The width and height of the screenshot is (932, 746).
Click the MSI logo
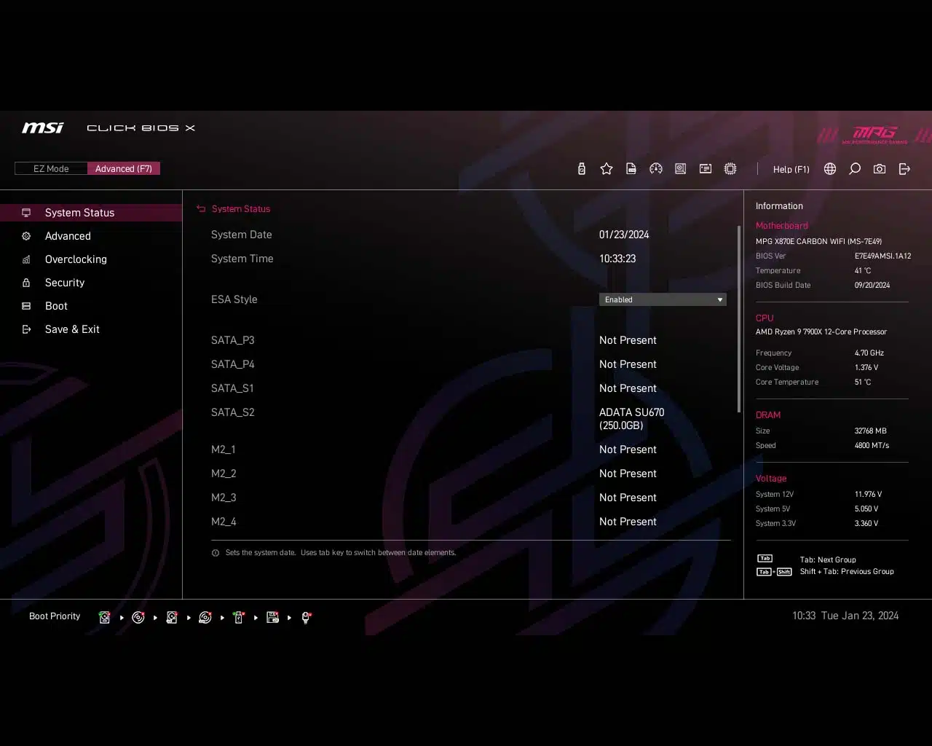pos(42,127)
